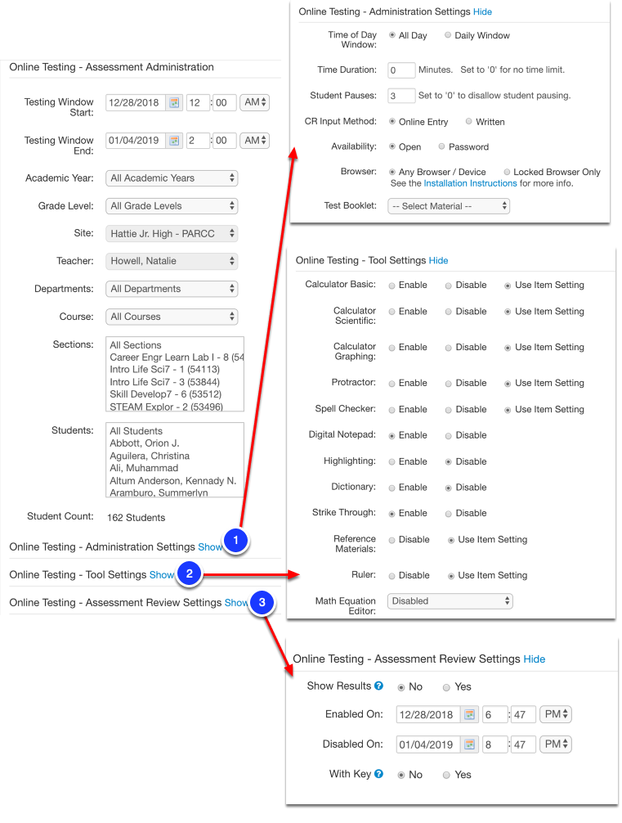Click Testing Window End date field
This screenshot has height=823, width=622.
coord(136,141)
